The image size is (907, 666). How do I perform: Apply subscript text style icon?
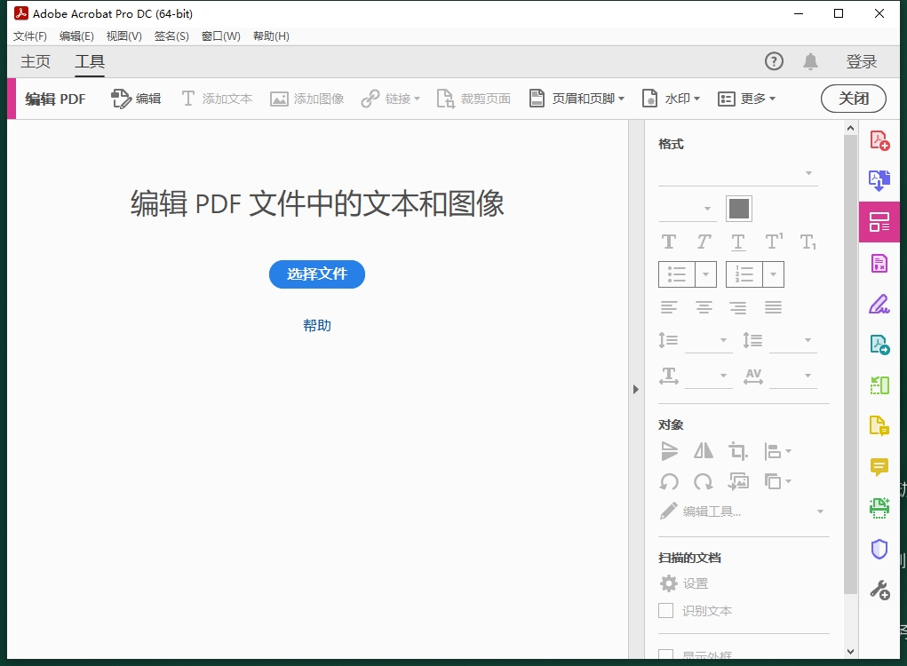(x=808, y=242)
